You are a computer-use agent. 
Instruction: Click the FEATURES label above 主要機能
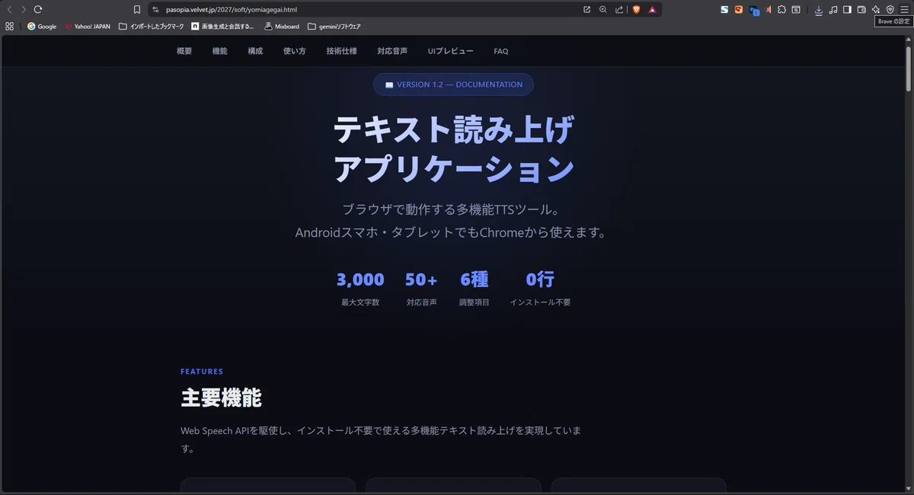tap(202, 372)
